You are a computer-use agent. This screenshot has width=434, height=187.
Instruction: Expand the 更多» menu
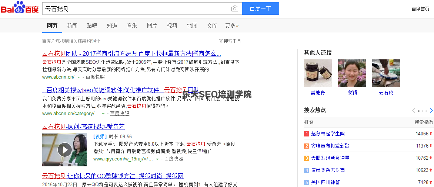point(232,26)
